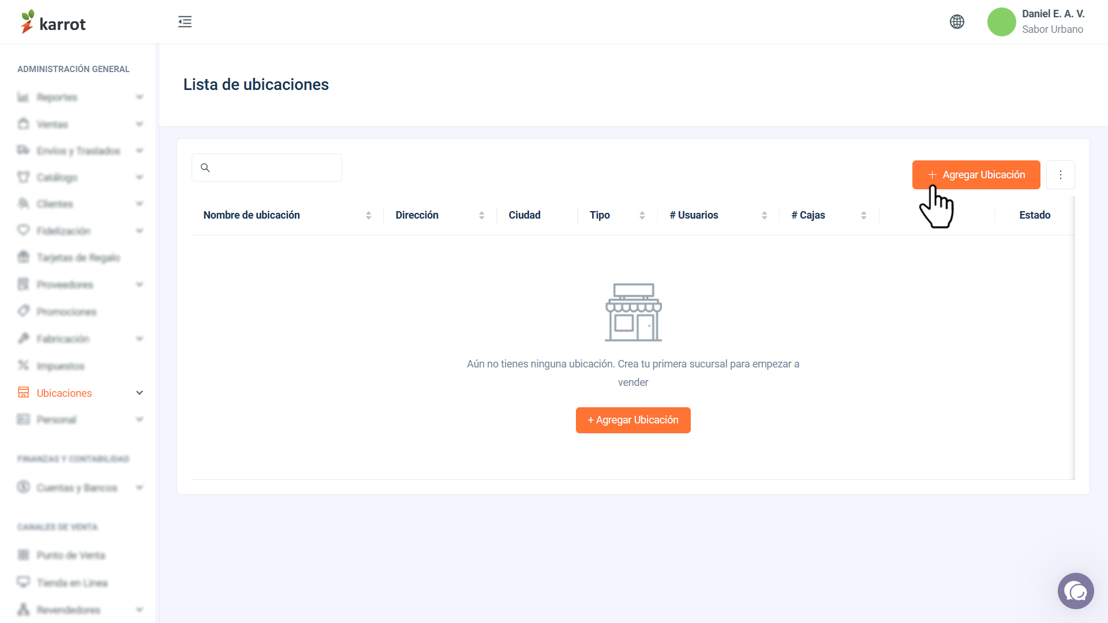Focus the location search input field
Image resolution: width=1108 pixels, height=623 pixels.
click(267, 168)
